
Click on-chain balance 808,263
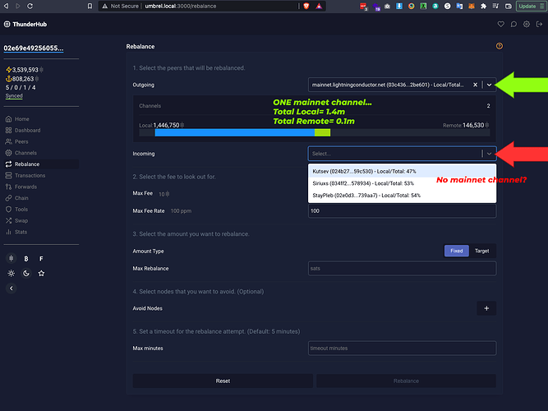click(22, 79)
